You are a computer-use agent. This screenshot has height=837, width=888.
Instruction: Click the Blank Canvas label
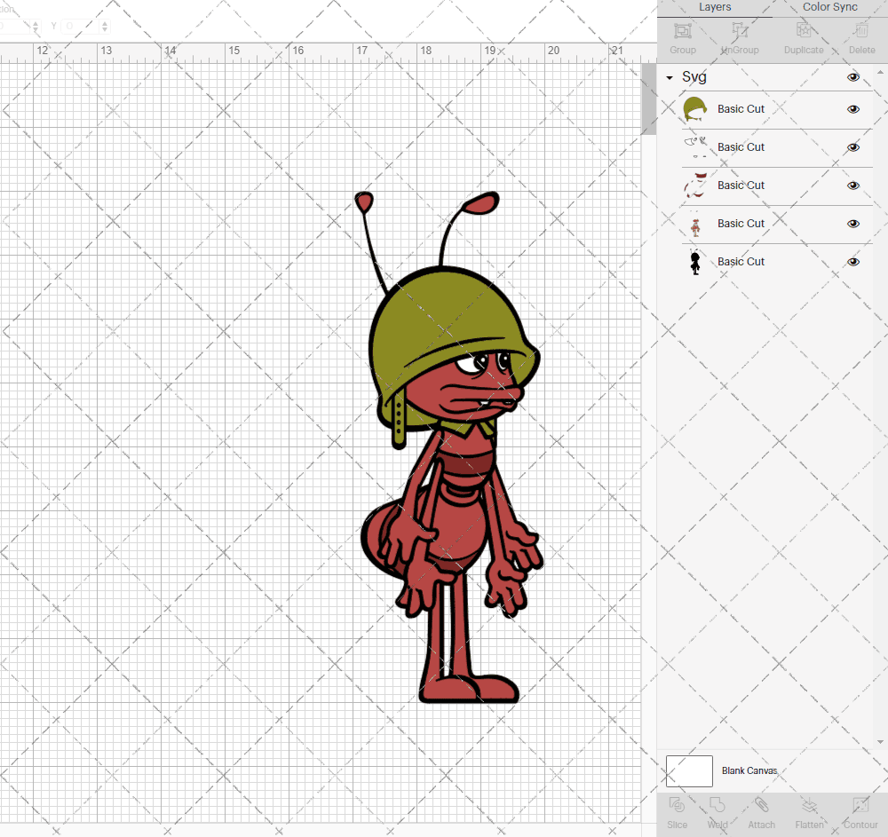[x=749, y=770]
